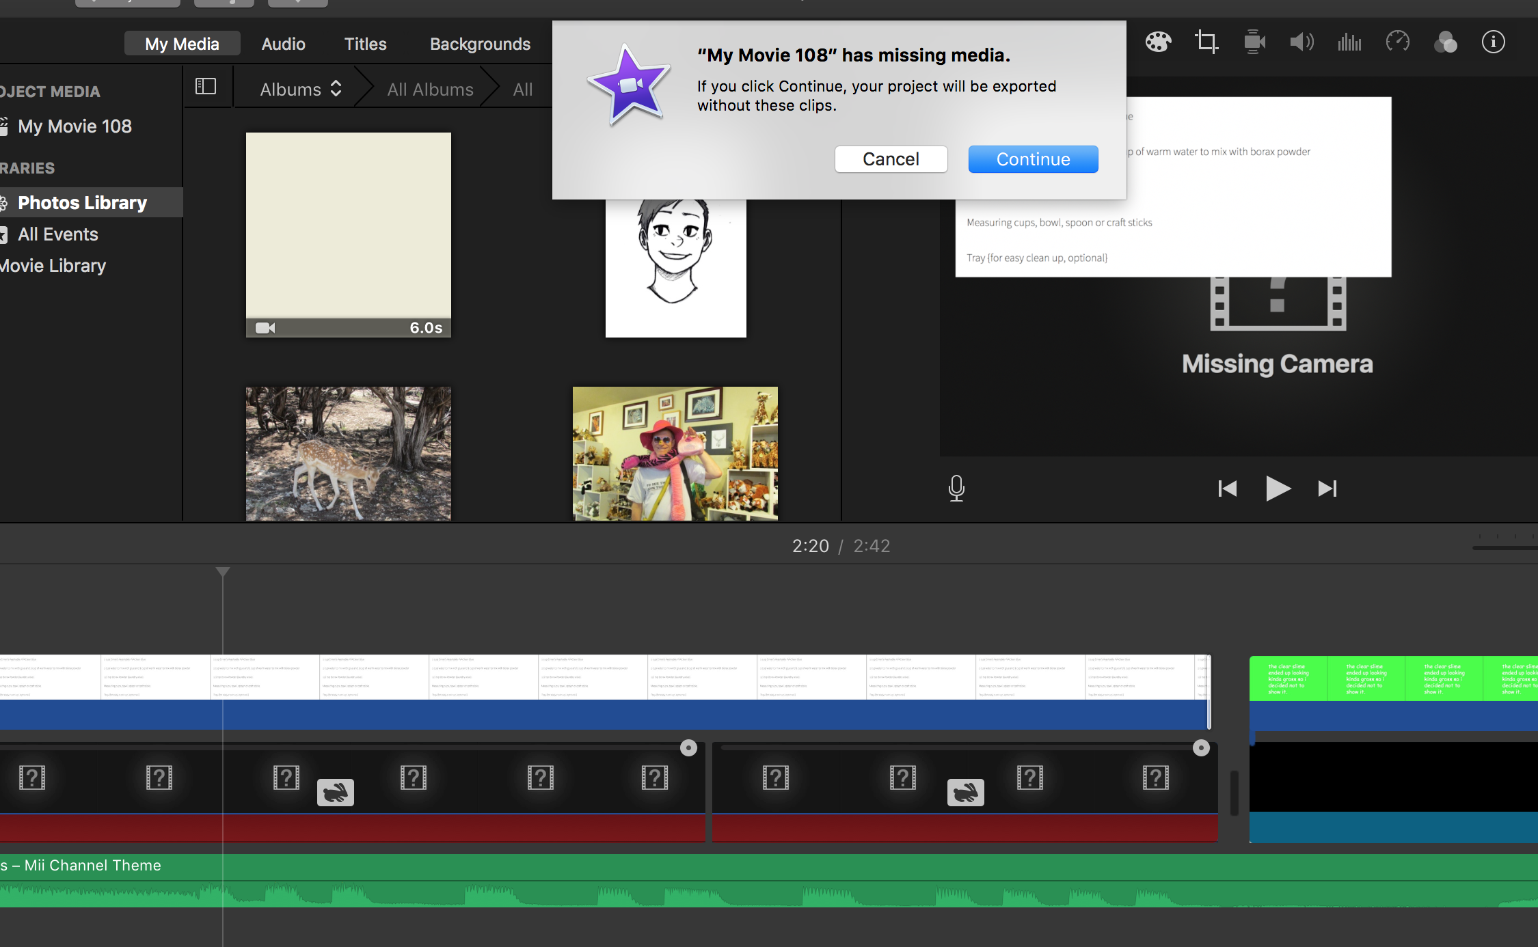The width and height of the screenshot is (1538, 947).
Task: Open the clip speed controls
Action: point(1398,42)
